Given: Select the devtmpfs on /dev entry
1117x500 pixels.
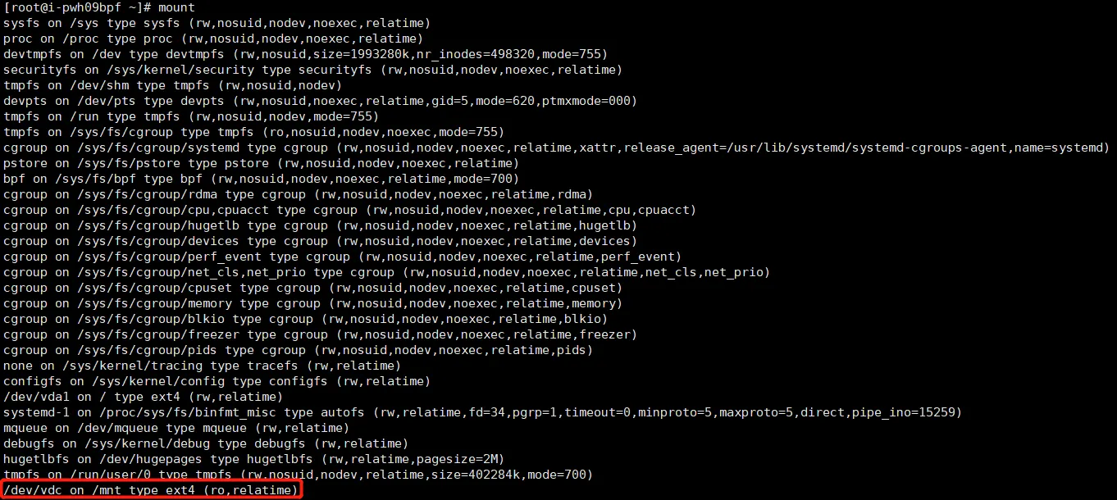Looking at the screenshot, I should 305,54.
